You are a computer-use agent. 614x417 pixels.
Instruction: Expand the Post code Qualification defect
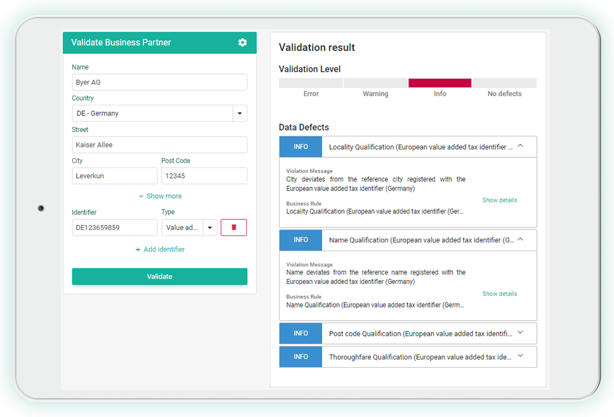[x=520, y=332]
